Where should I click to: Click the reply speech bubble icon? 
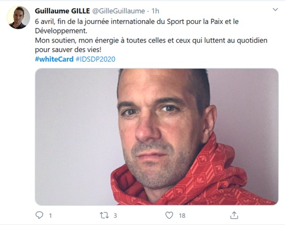pyautogui.click(x=39, y=215)
